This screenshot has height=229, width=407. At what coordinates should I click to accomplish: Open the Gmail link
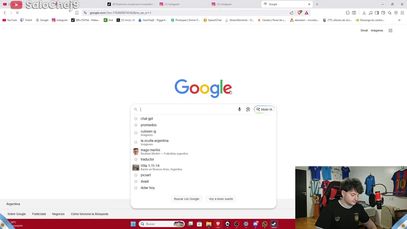[x=364, y=31]
